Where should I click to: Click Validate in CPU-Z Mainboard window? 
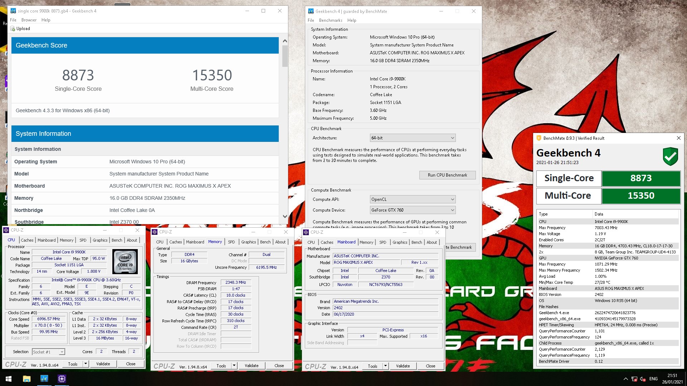pyautogui.click(x=403, y=366)
